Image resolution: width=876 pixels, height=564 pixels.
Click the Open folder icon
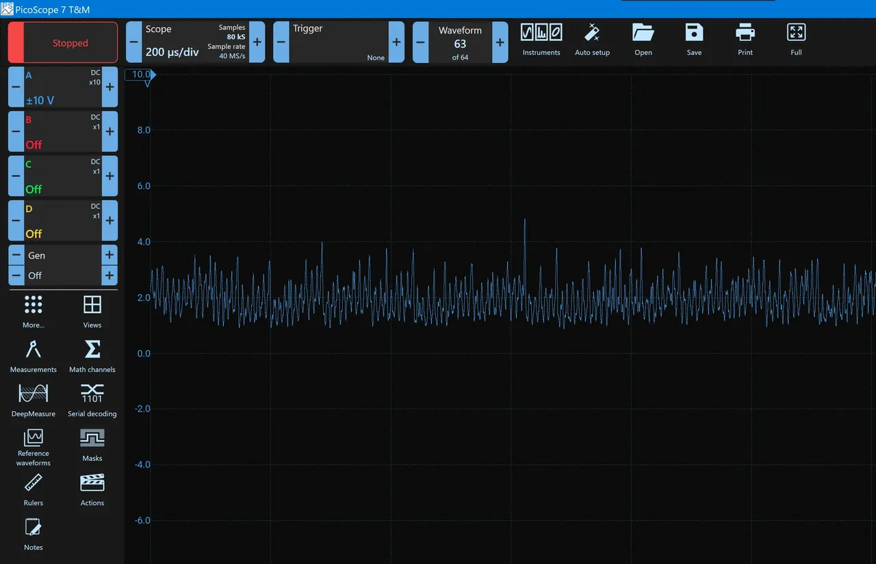(x=643, y=33)
